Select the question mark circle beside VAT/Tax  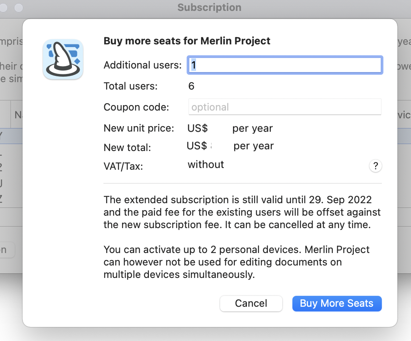(375, 166)
